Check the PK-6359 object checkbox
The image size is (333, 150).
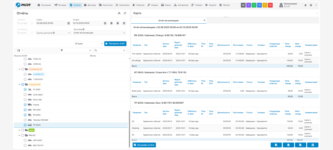coord(25,115)
